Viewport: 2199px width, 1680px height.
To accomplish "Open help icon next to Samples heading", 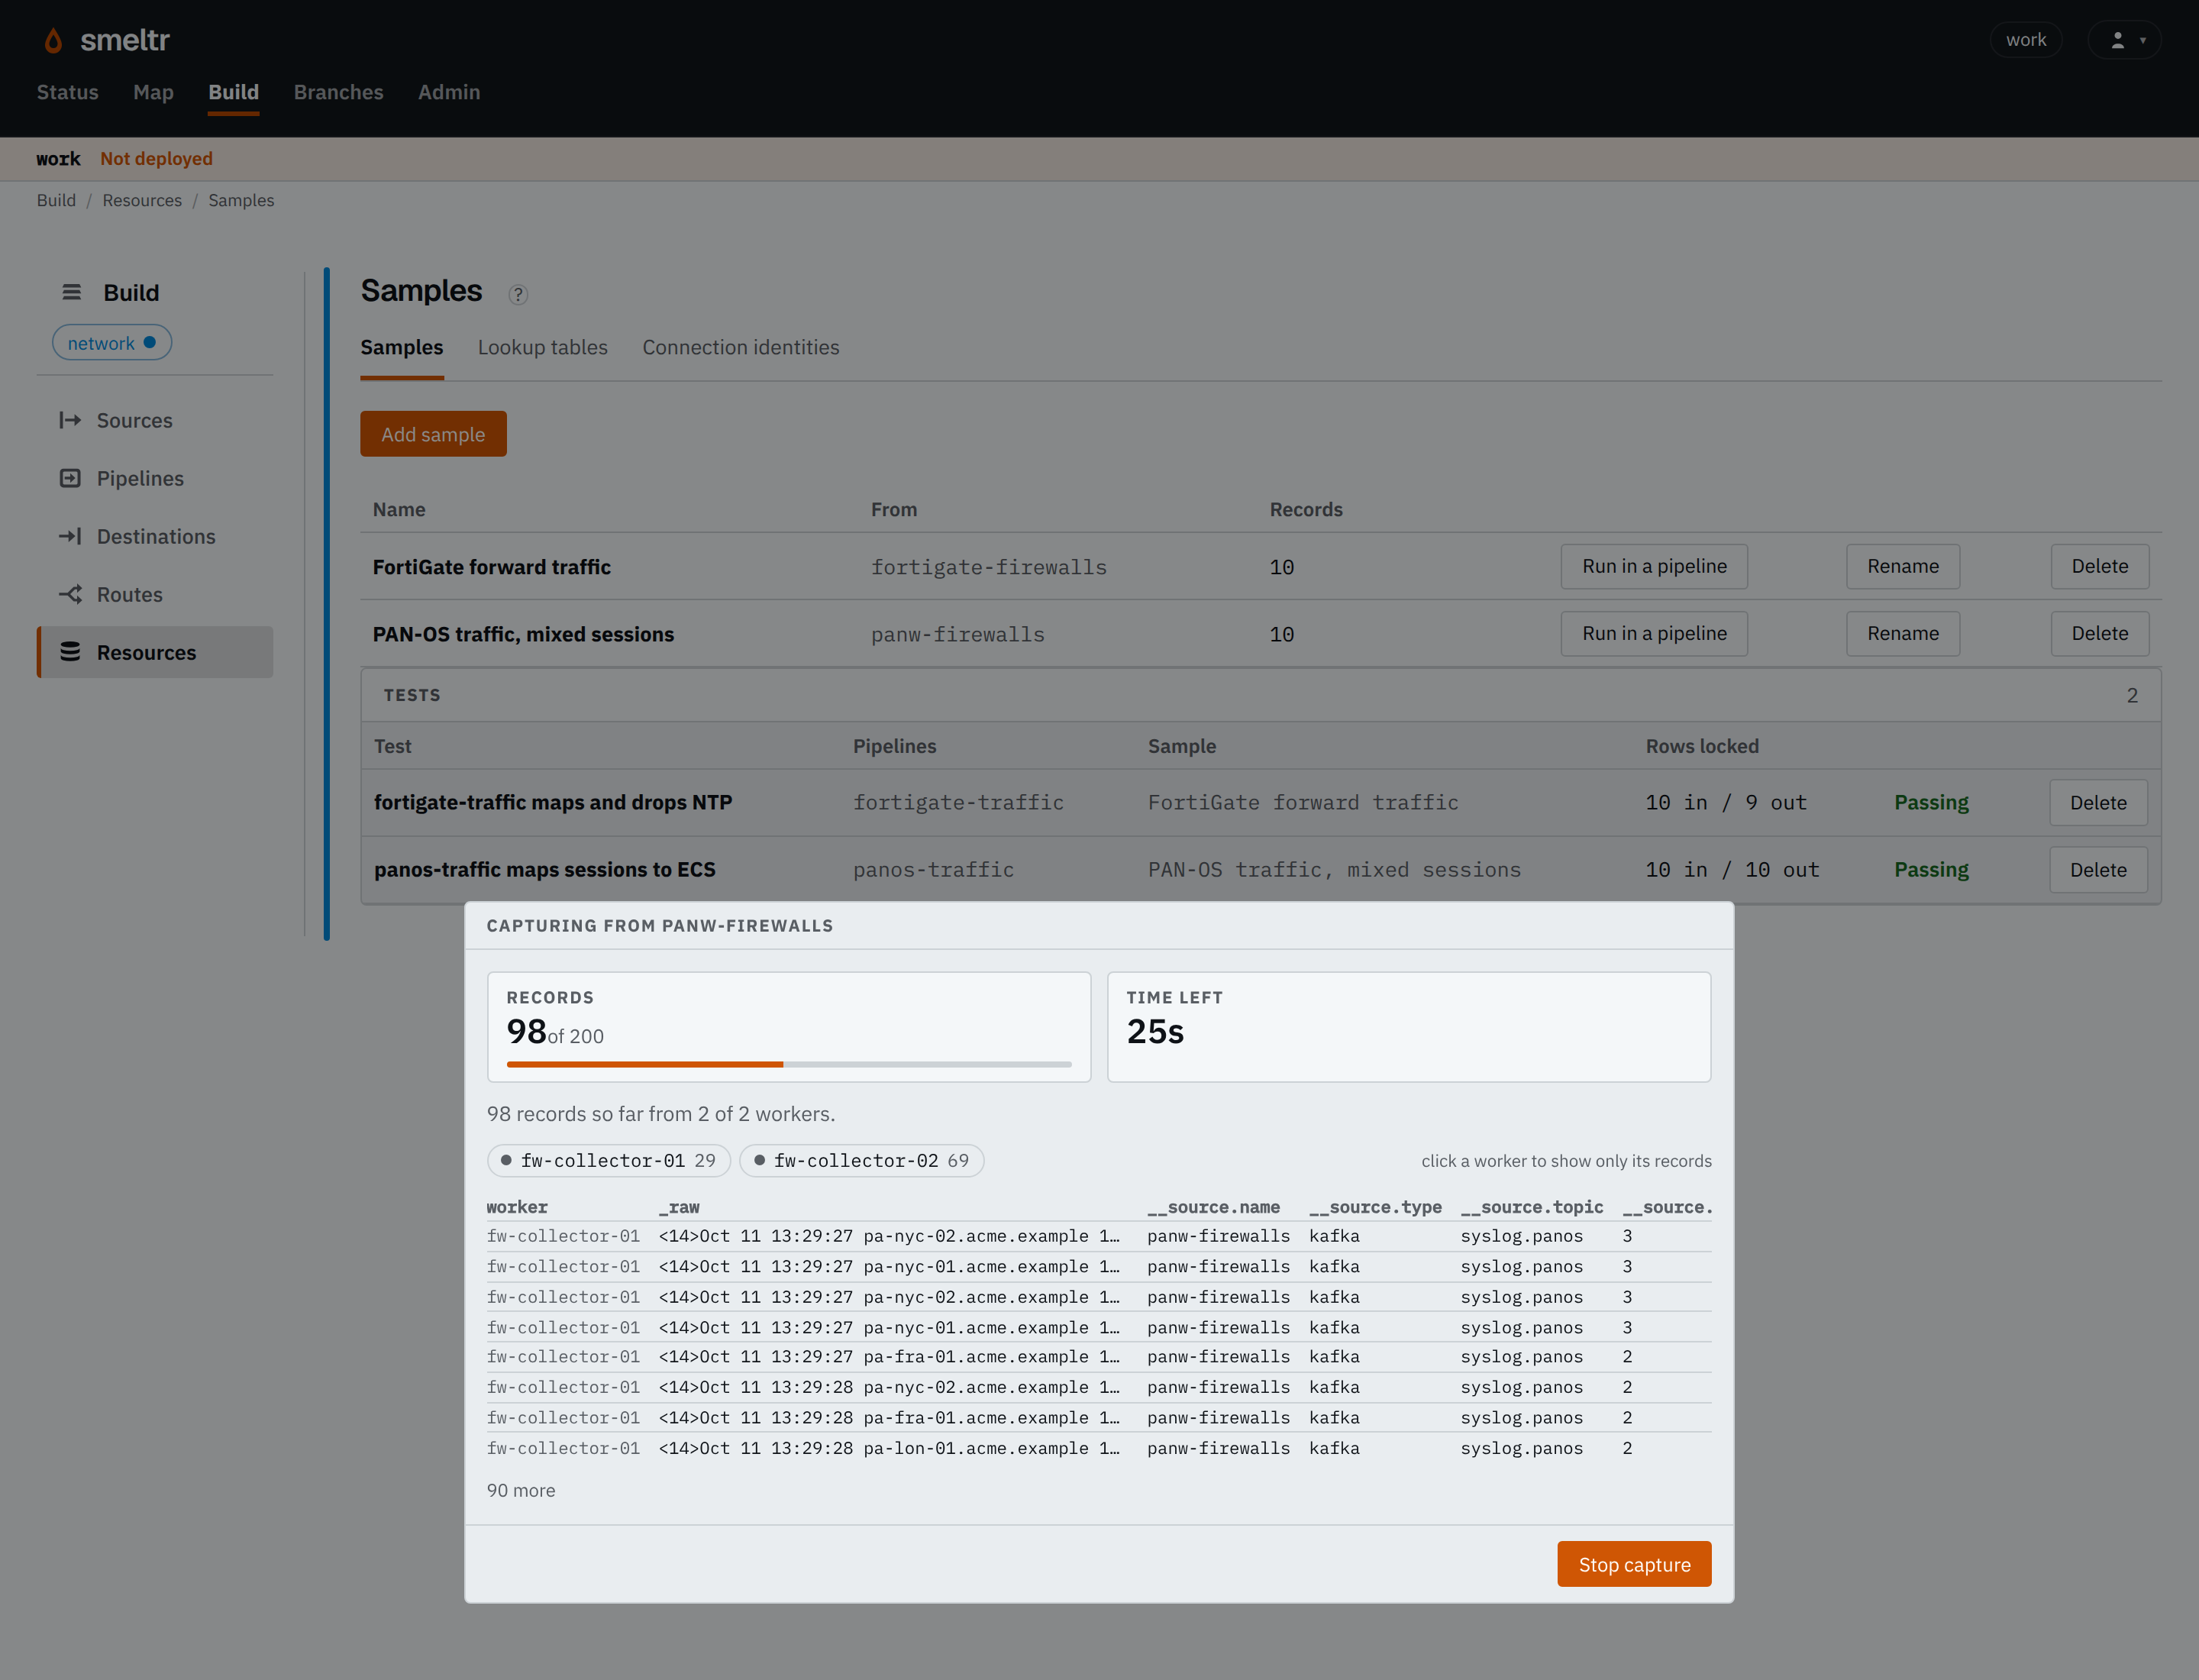I will click(517, 294).
